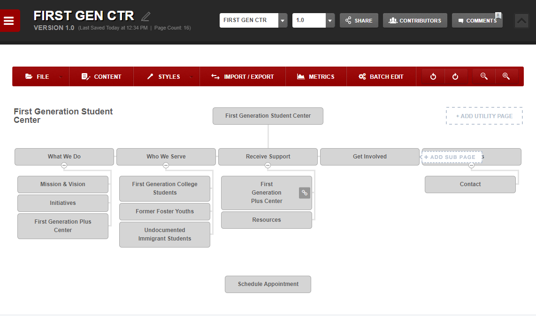Click Add Utility Page placeholder
The image size is (536, 316).
[x=484, y=116]
